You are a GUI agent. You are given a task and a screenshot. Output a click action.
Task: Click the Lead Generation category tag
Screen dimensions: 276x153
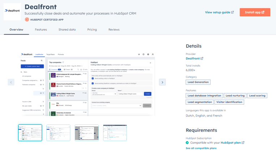pyautogui.click(x=198, y=82)
